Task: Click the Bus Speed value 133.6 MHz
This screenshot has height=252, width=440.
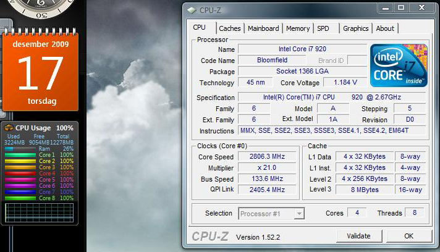Action: point(267,178)
